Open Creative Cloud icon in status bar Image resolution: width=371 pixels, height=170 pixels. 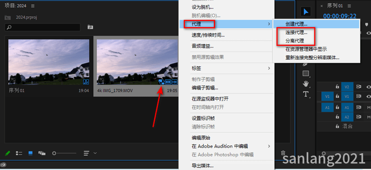(3, 165)
